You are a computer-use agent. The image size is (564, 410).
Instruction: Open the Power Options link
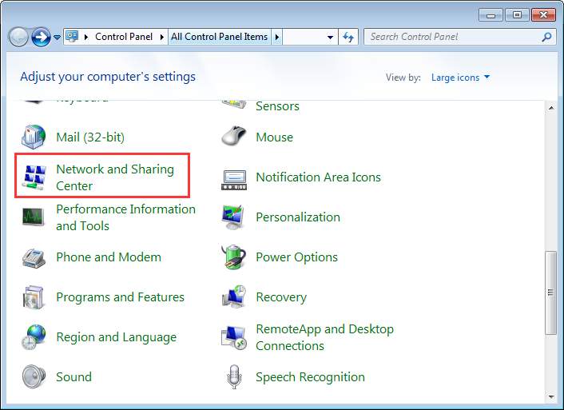(296, 257)
